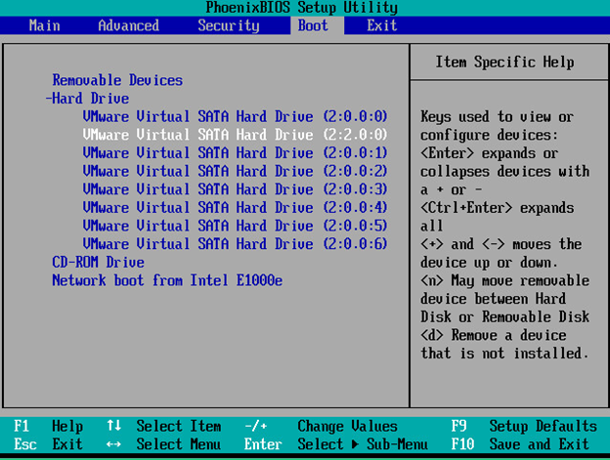Click help text '<d> Remove a device'
Viewport: 610px width, 460px height.
pos(494,335)
